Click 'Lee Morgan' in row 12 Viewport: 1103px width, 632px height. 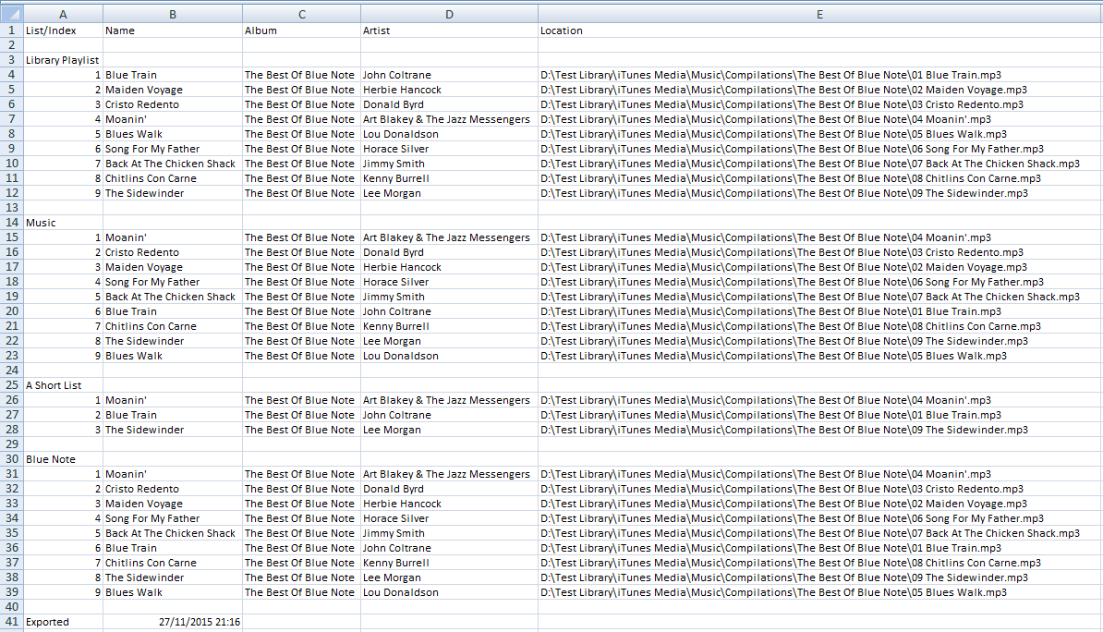(450, 193)
